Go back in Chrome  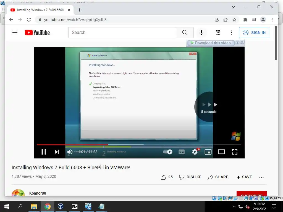11,20
